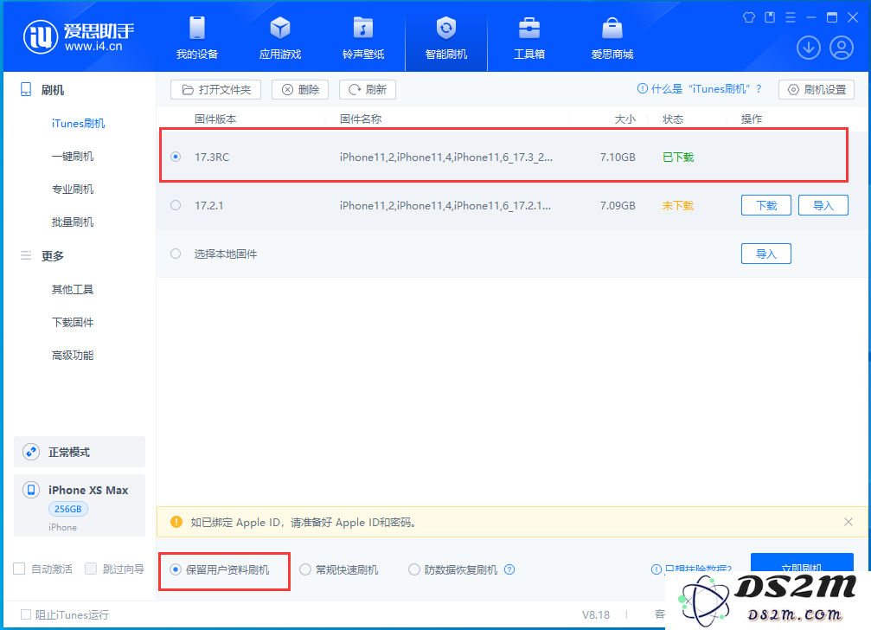The width and height of the screenshot is (871, 630).
Task: Click 下载 for firmware 17.2.1
Action: click(x=766, y=206)
